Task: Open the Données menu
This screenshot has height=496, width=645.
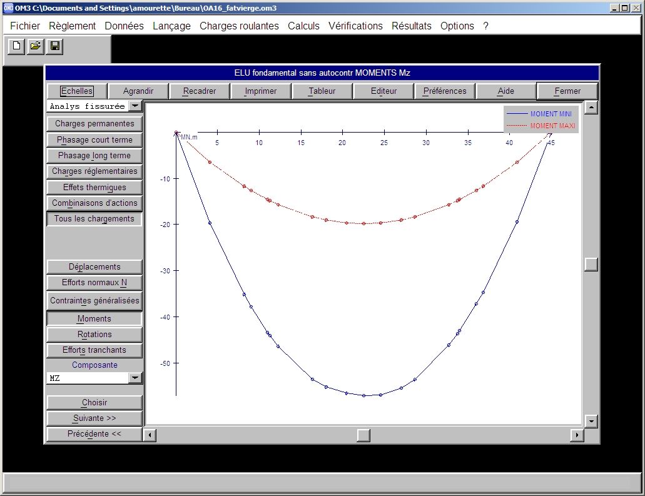Action: [x=124, y=26]
